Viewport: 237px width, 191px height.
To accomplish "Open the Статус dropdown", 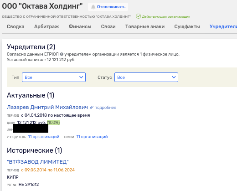I will point(146,77).
